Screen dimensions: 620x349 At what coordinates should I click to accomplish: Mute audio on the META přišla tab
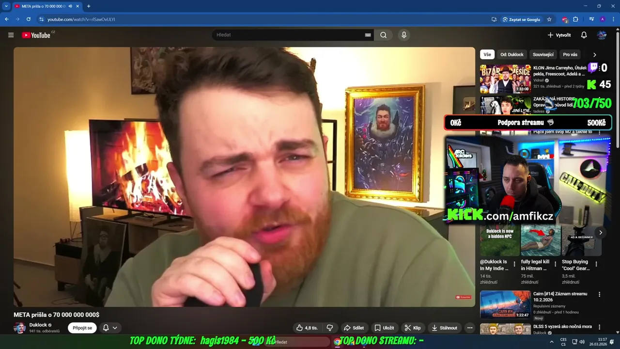[70, 6]
